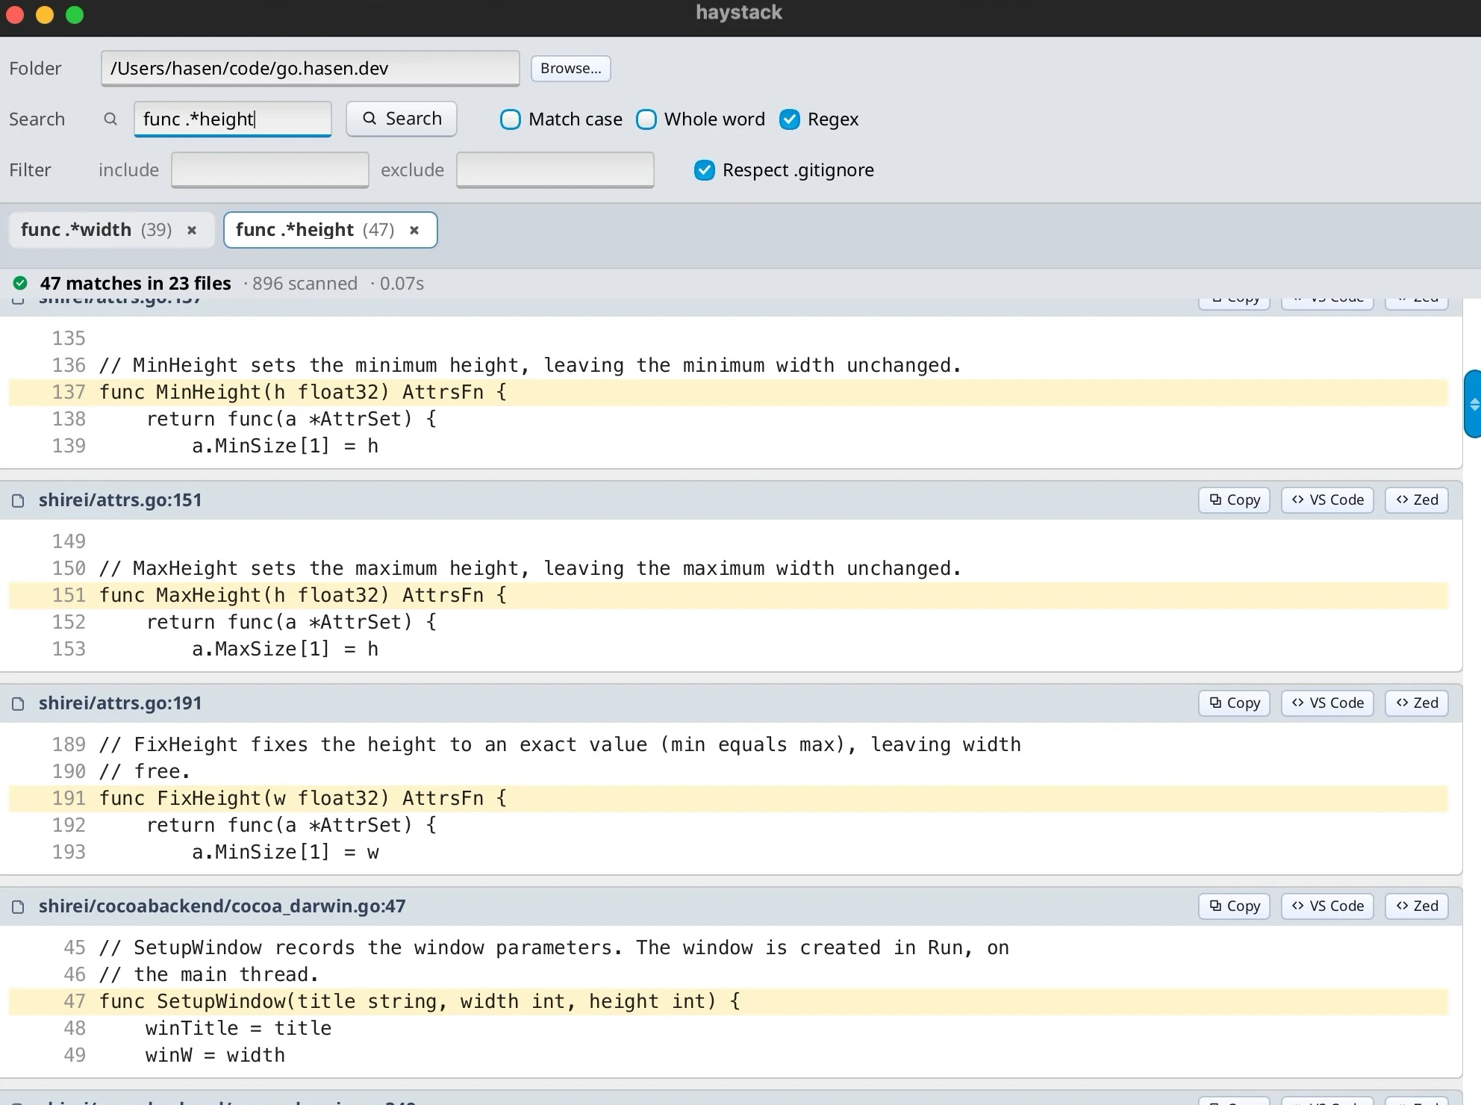Open attrs.go:151 in Zed
The image size is (1481, 1105).
click(x=1417, y=500)
